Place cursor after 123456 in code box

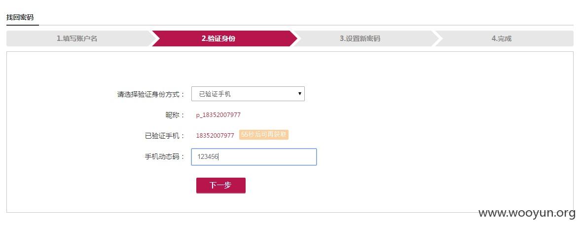pyautogui.click(x=219, y=157)
